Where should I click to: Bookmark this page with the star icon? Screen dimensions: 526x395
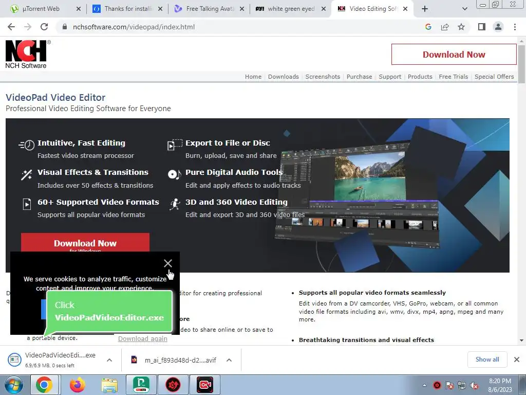tap(461, 27)
